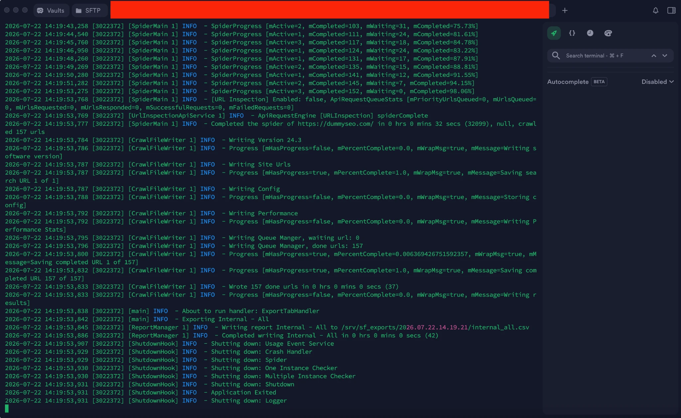This screenshot has height=418, width=681.
Task: Open the snippets curly braces icon
Action: point(572,33)
